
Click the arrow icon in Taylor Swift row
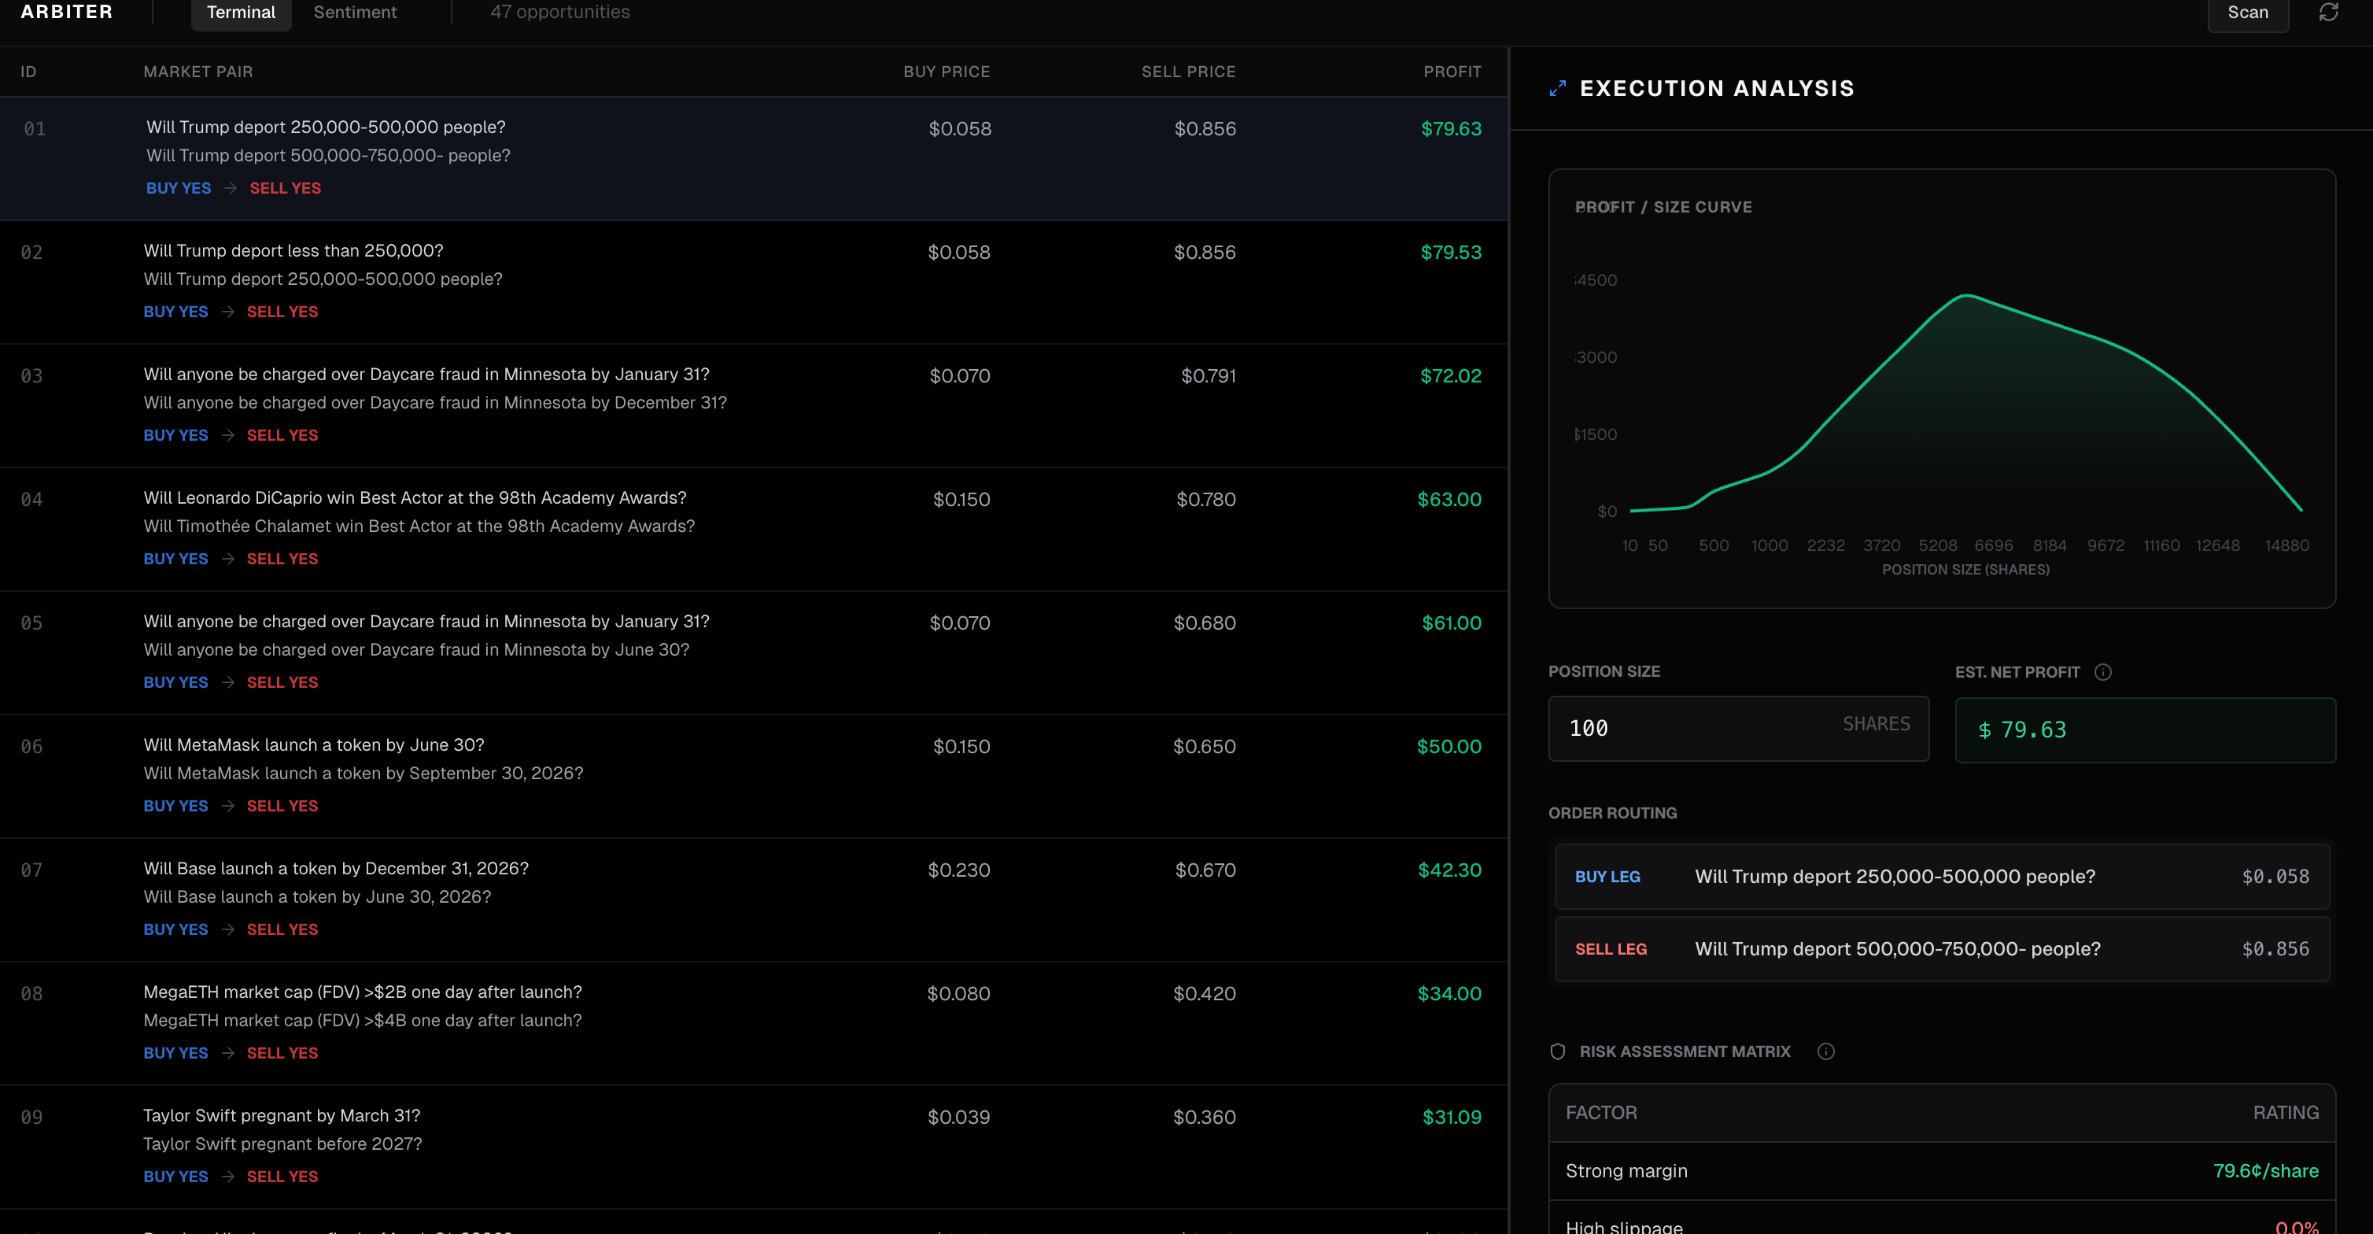click(x=227, y=1177)
